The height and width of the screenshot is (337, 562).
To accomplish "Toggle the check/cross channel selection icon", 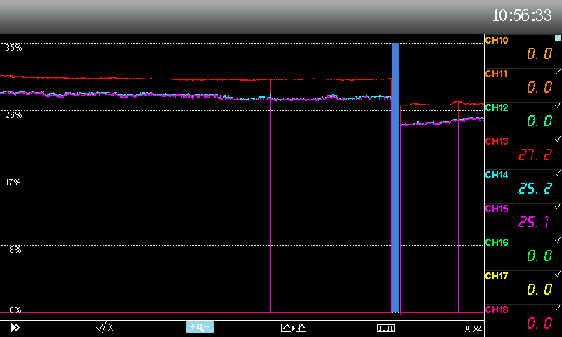I will [105, 327].
